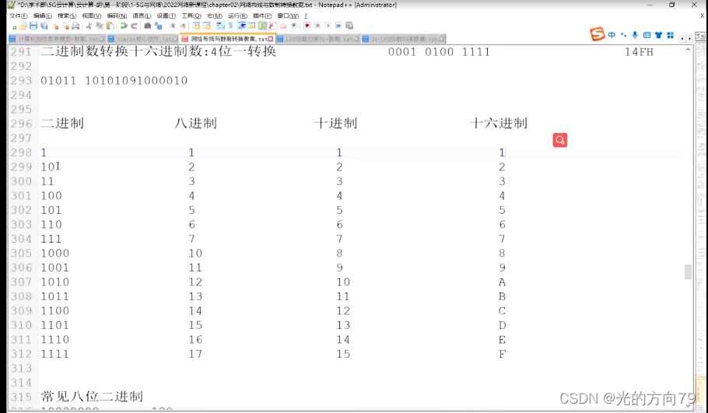
Task: Click the document map panel on right
Action: [701, 226]
